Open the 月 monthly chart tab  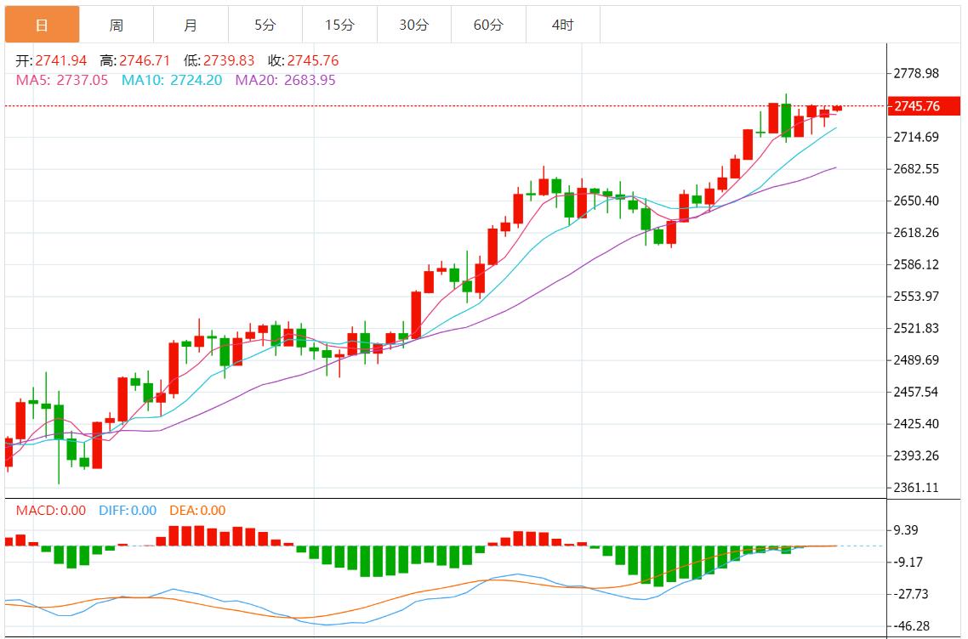[191, 25]
